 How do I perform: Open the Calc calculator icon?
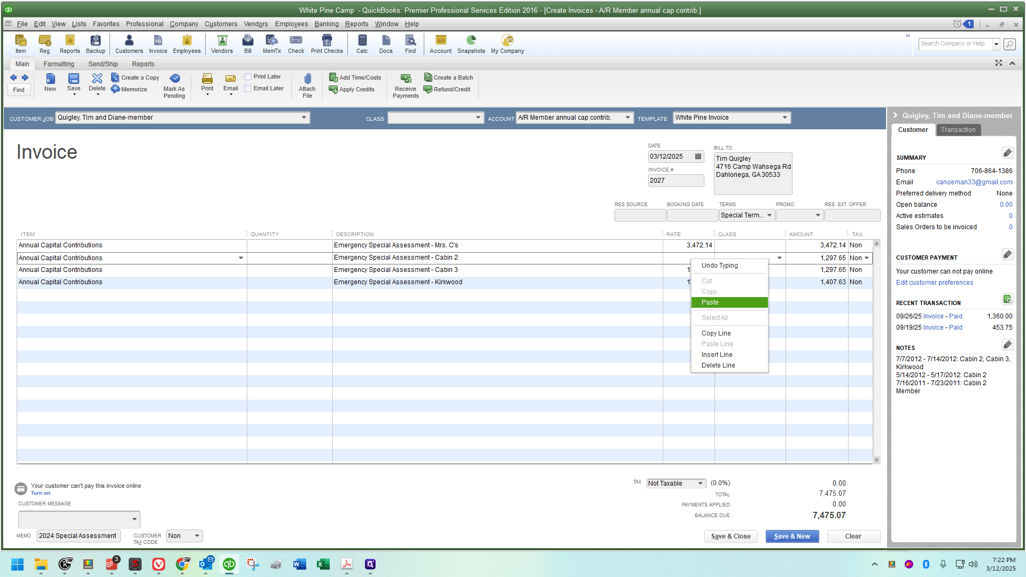(362, 44)
